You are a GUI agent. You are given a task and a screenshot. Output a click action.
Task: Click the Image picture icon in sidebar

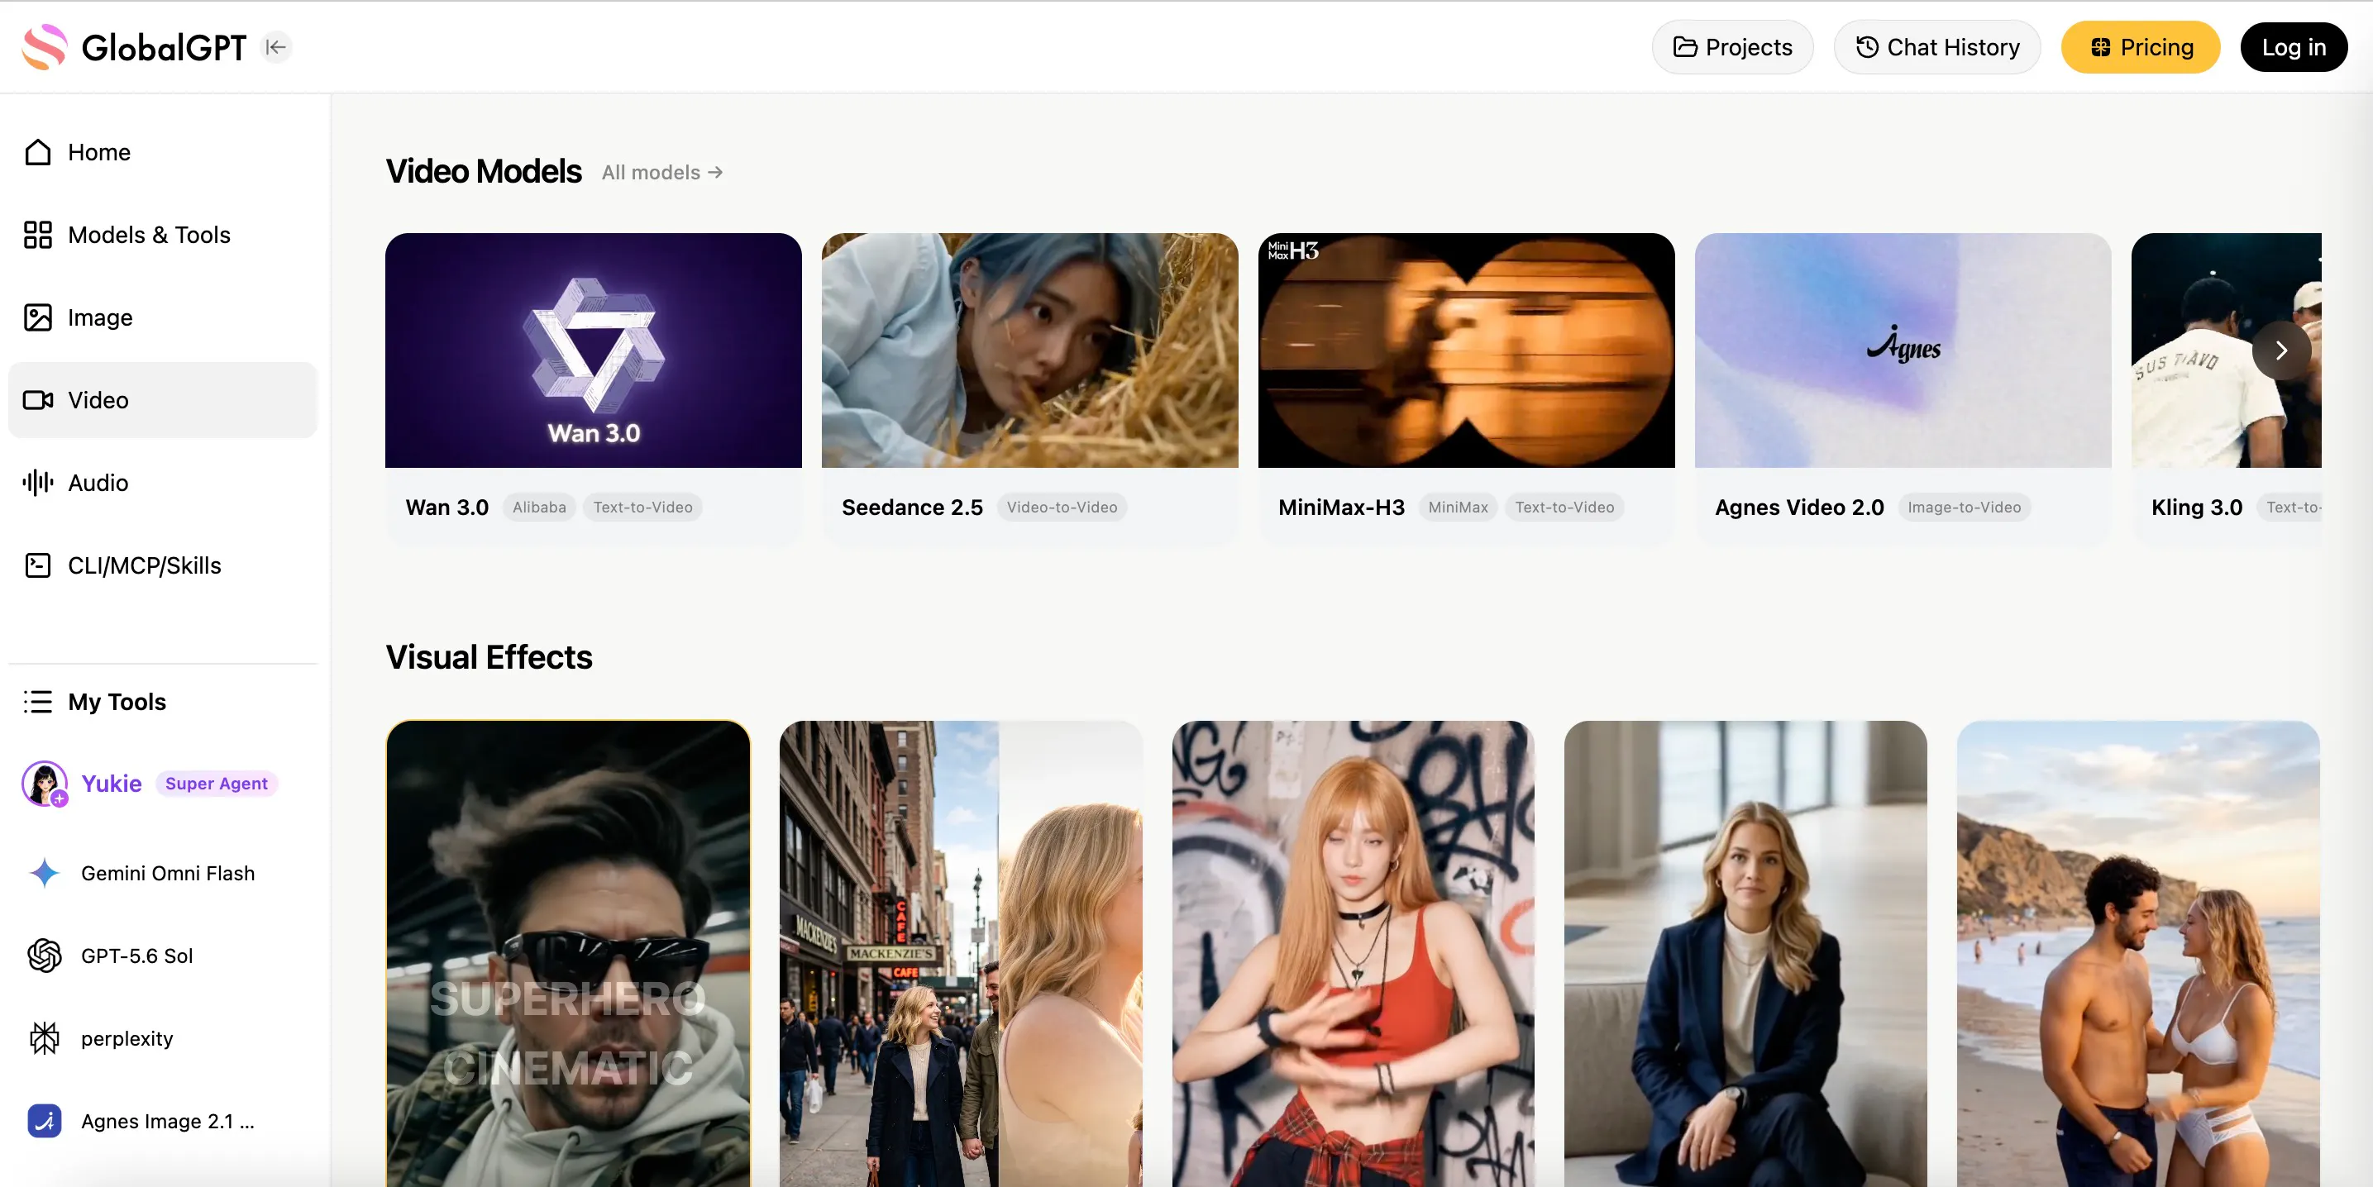click(38, 317)
